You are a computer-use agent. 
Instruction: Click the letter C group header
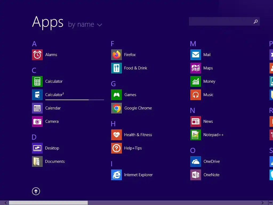(34, 70)
